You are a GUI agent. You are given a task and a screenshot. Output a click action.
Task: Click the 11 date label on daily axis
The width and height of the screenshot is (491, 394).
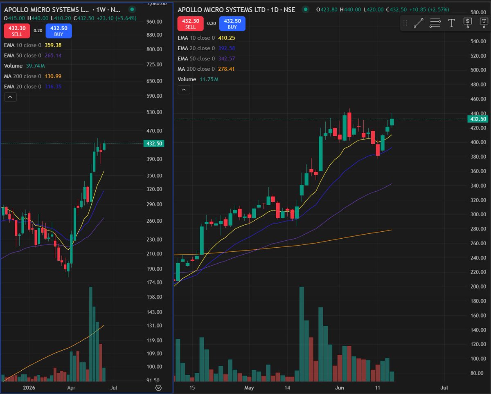[x=378, y=387]
